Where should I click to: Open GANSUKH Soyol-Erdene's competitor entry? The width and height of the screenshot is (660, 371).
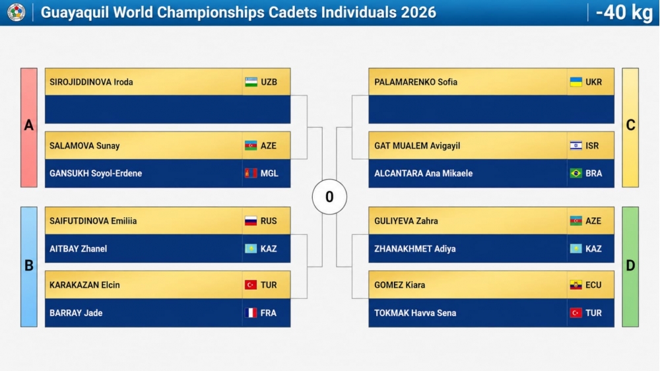pyautogui.click(x=168, y=173)
